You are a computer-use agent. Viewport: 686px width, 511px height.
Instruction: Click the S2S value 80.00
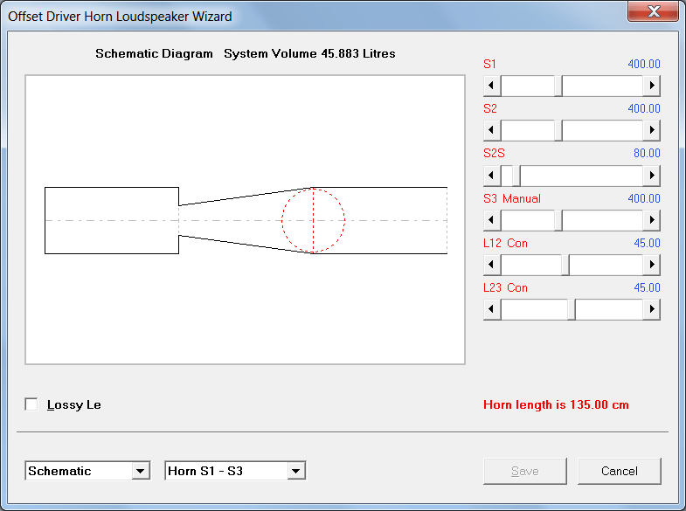(x=647, y=153)
